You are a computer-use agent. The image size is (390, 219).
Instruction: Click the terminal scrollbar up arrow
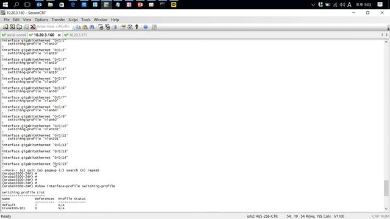[x=386, y=42]
